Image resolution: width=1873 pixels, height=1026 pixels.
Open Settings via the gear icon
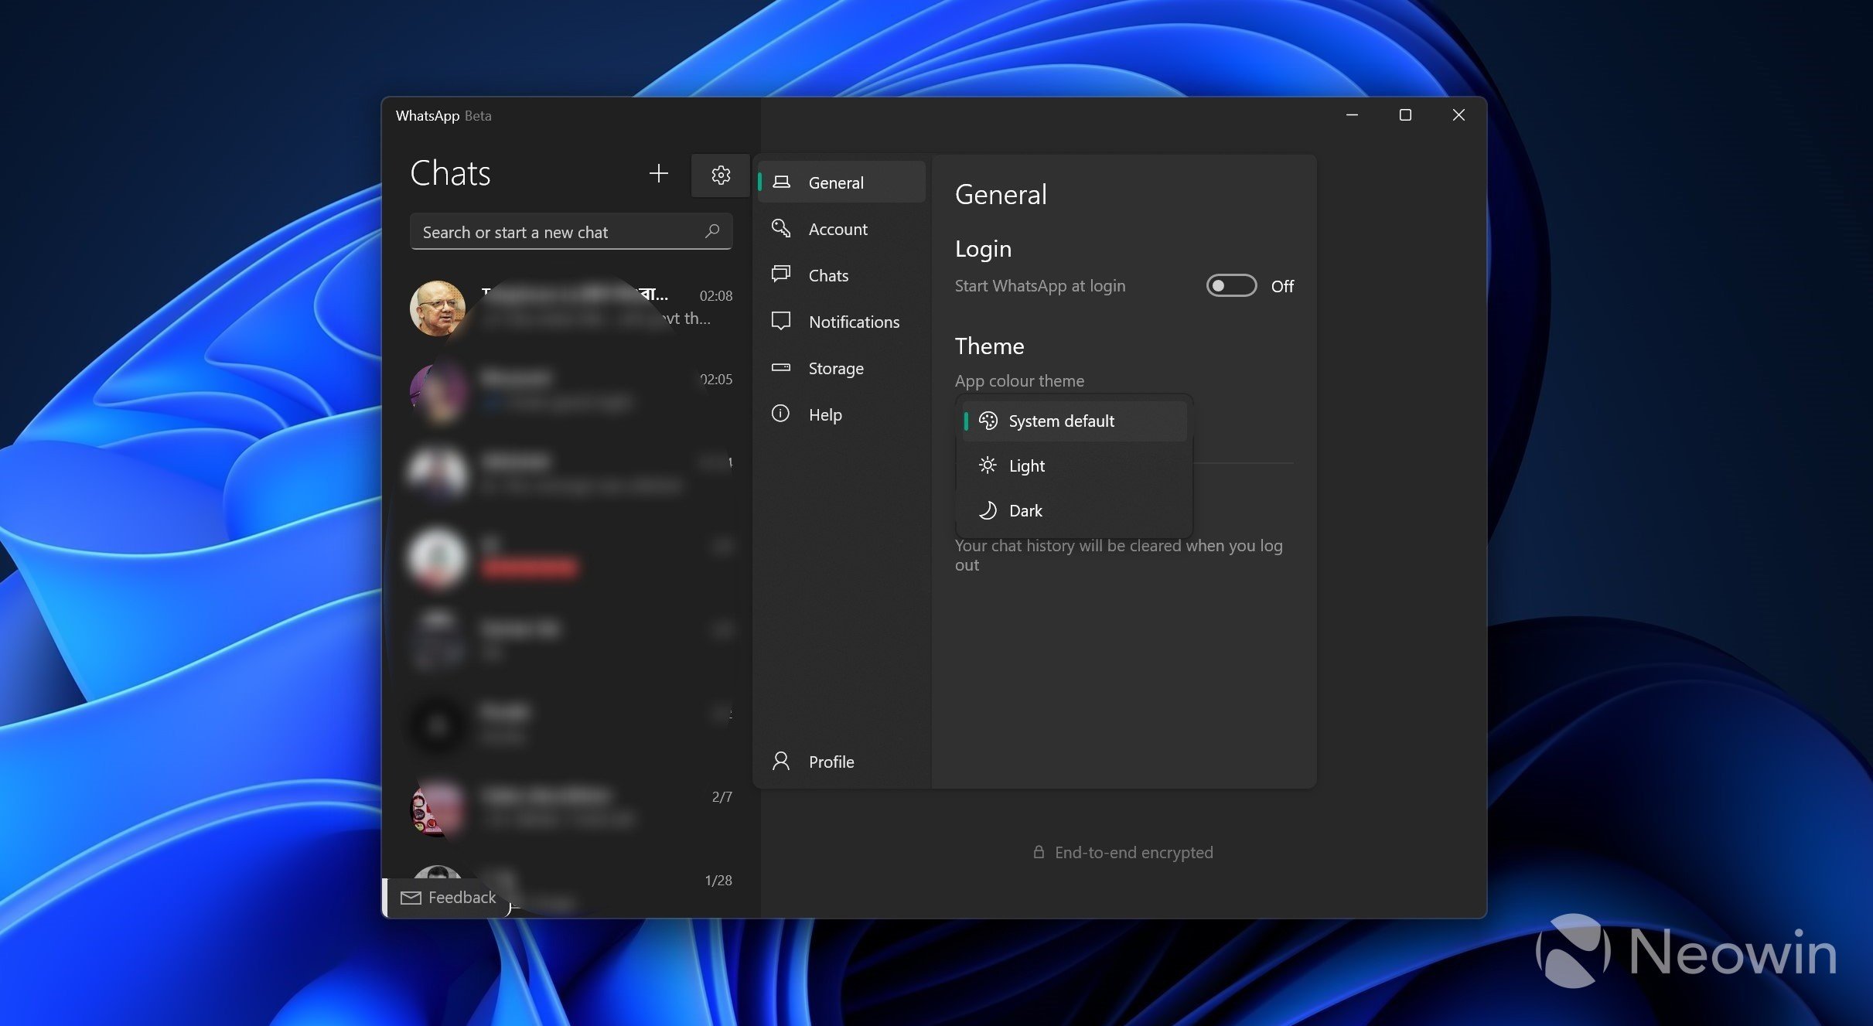click(x=719, y=175)
